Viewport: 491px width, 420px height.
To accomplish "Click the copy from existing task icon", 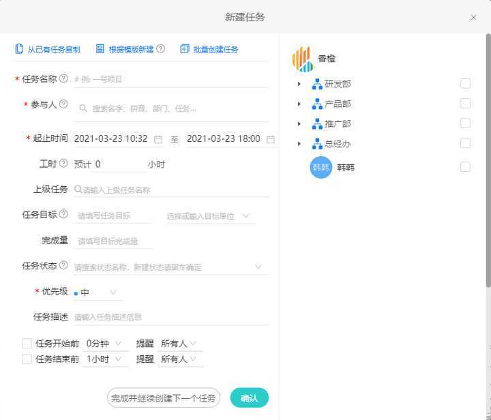I will click(19, 49).
